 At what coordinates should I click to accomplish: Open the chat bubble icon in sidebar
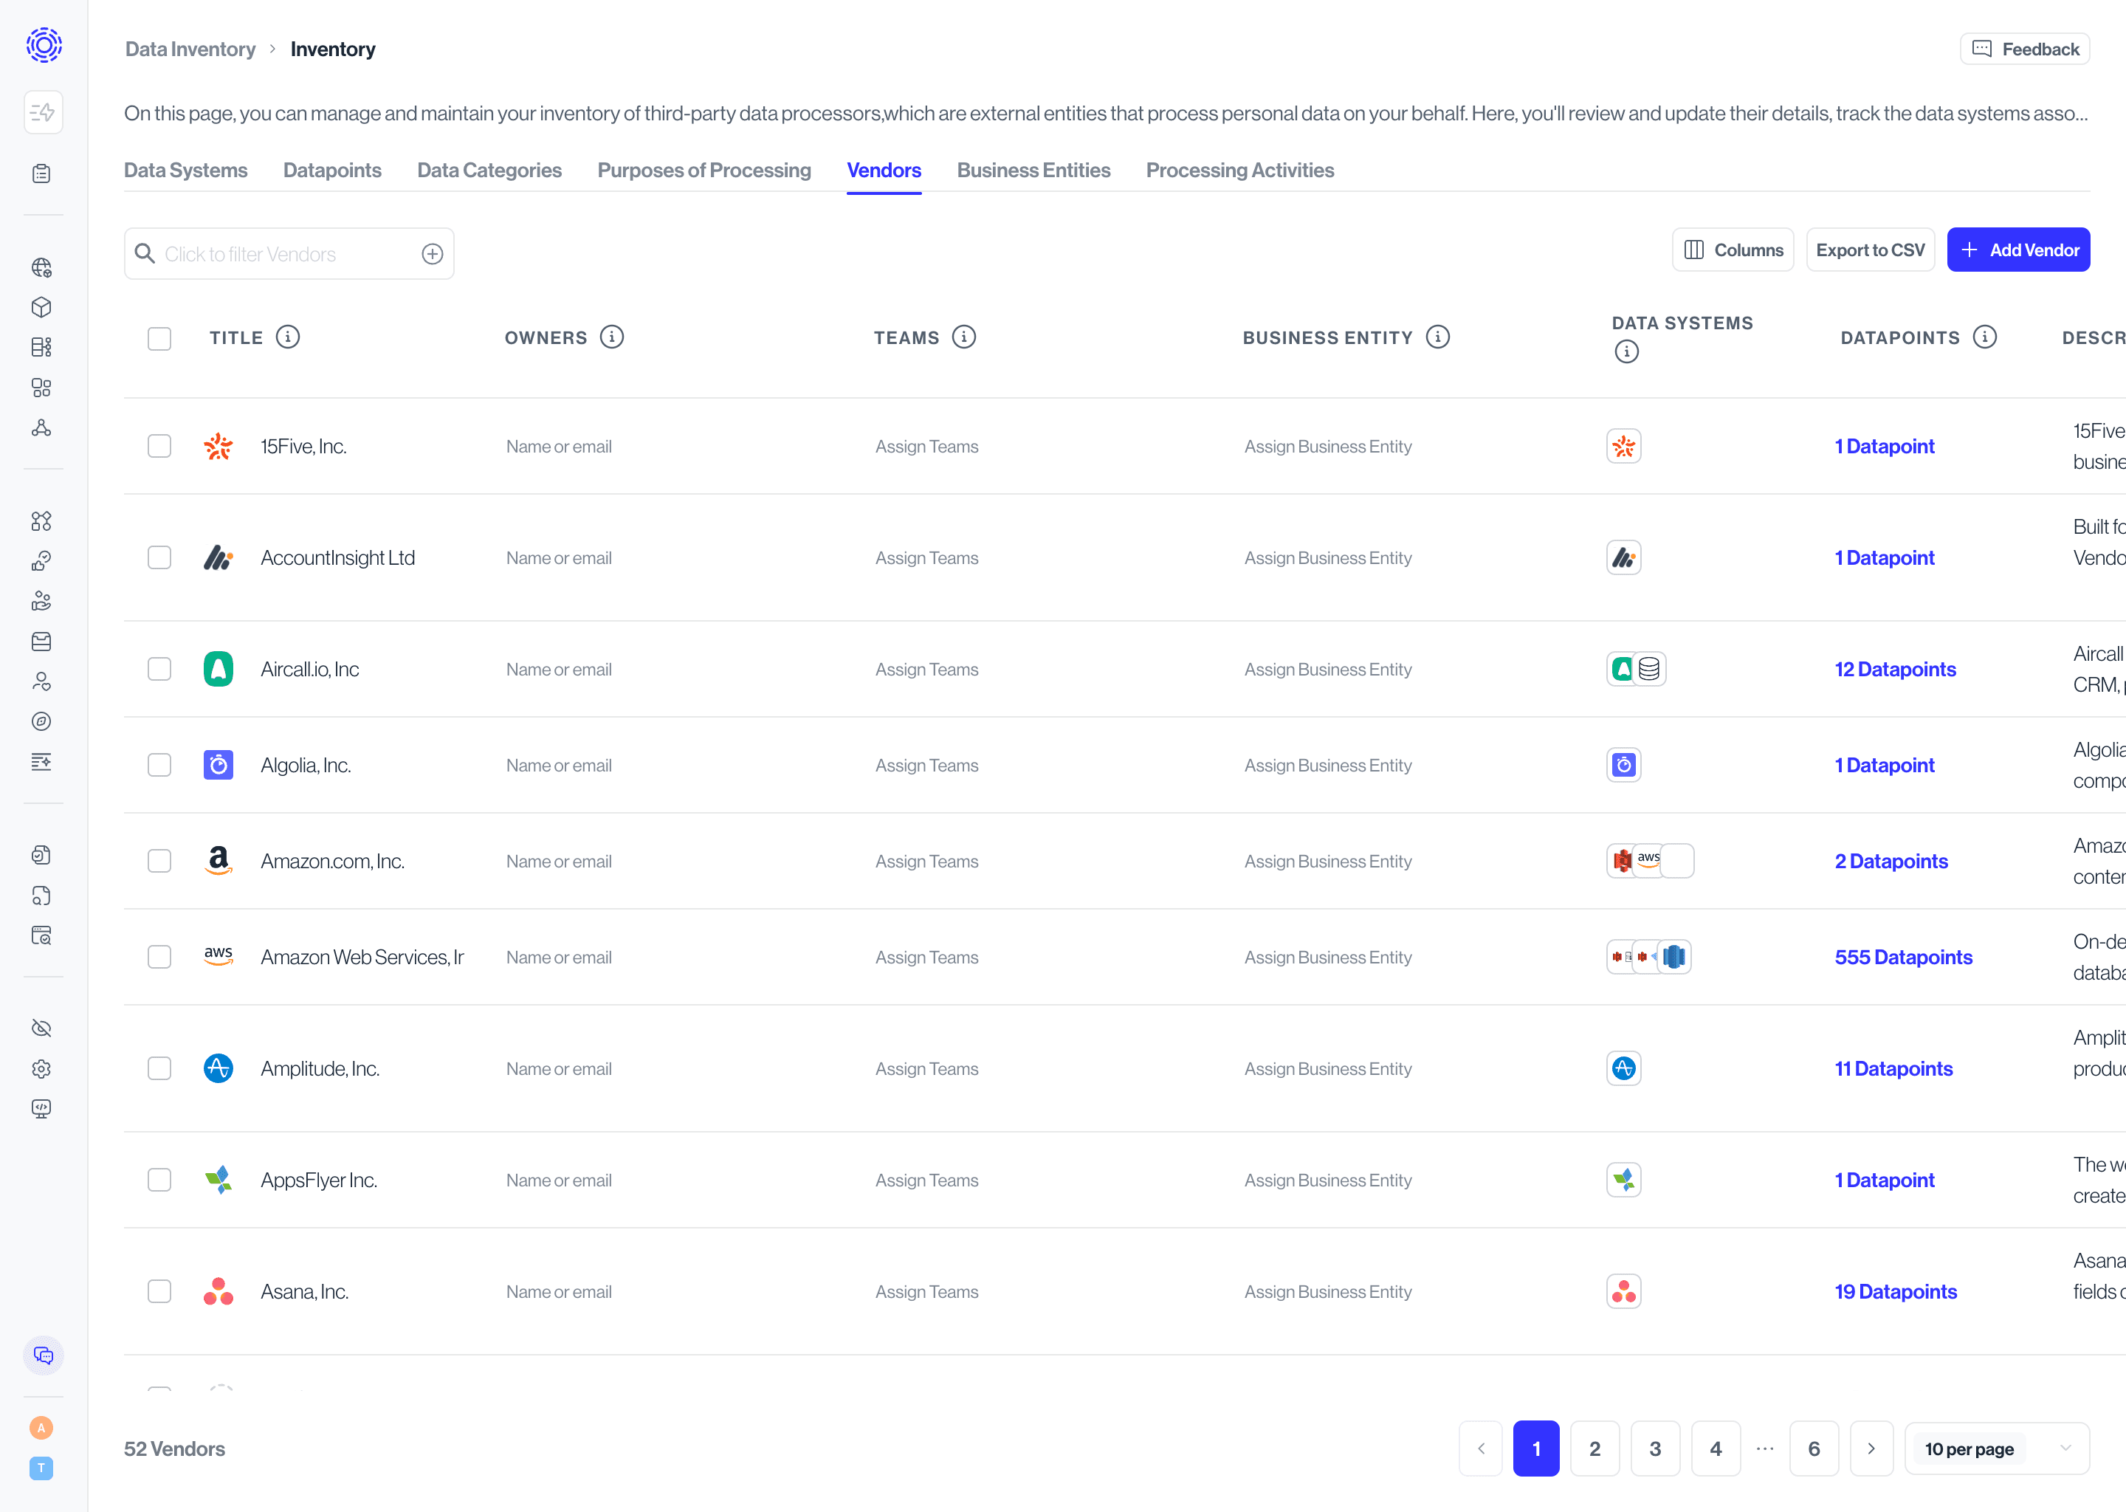[43, 1355]
